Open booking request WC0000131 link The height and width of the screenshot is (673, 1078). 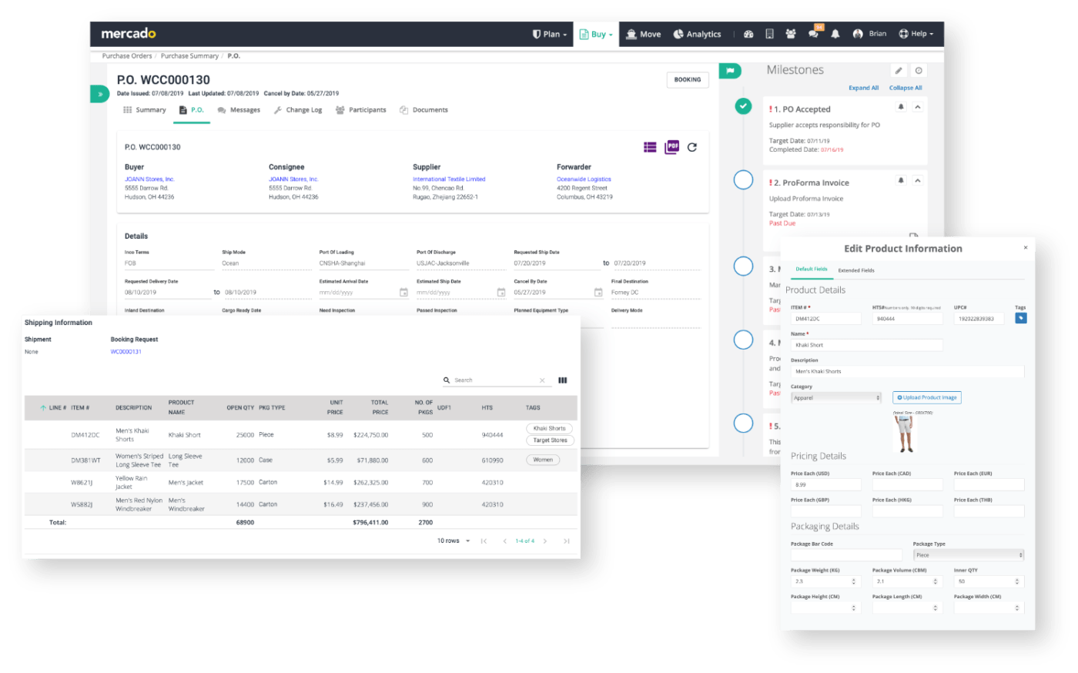126,352
